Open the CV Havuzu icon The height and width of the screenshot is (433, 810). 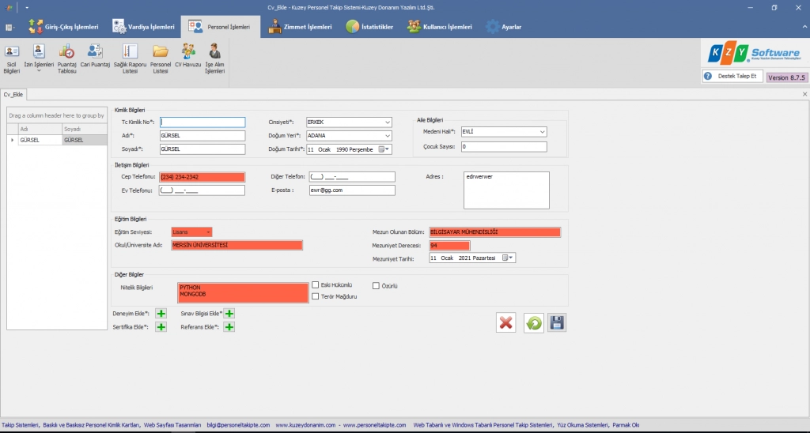tap(188, 58)
